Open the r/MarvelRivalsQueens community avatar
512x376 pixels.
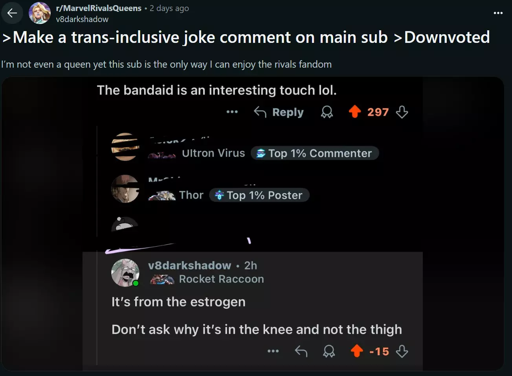[40, 13]
